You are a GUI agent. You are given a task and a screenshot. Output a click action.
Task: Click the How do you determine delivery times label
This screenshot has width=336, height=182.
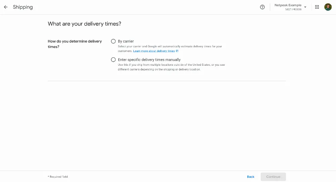[75, 44]
